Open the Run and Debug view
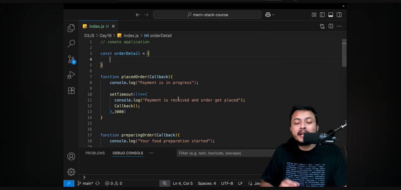The width and height of the screenshot is (401, 190). point(71,75)
